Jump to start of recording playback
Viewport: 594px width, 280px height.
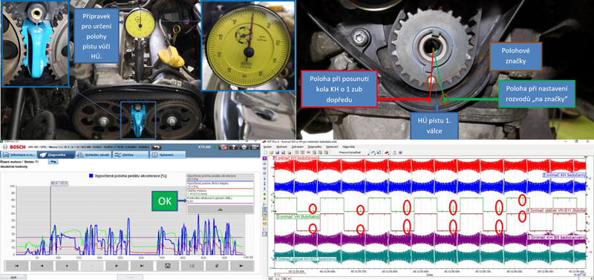click(16, 266)
